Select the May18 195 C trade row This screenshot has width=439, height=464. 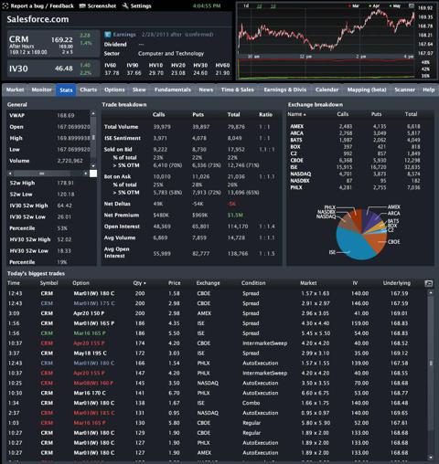click(x=216, y=353)
